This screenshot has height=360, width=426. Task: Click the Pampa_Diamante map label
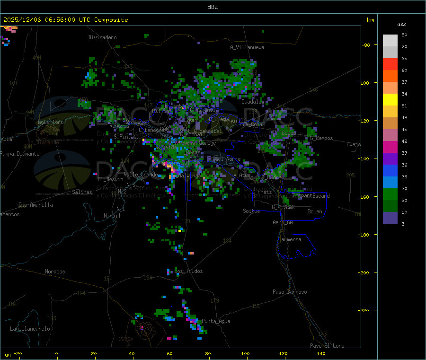(19, 154)
